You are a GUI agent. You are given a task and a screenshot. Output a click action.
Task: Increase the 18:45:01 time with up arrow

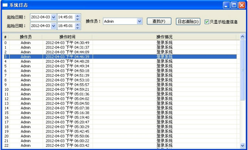click(x=77, y=24)
